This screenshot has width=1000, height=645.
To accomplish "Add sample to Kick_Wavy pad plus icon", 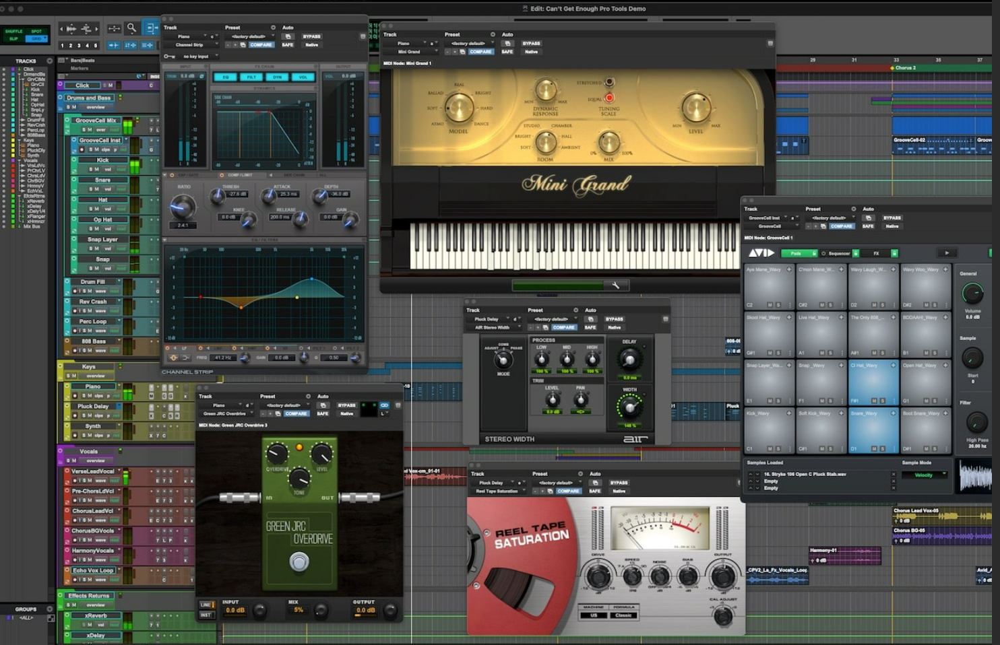I will click(x=789, y=413).
